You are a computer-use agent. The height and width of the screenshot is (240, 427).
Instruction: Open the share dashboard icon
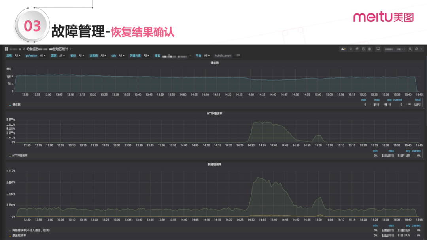(357, 49)
